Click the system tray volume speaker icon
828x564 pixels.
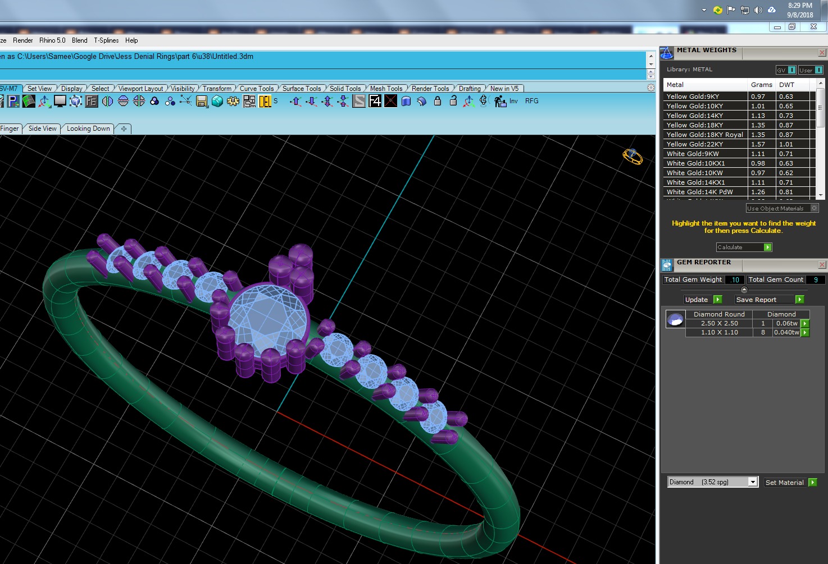(758, 10)
